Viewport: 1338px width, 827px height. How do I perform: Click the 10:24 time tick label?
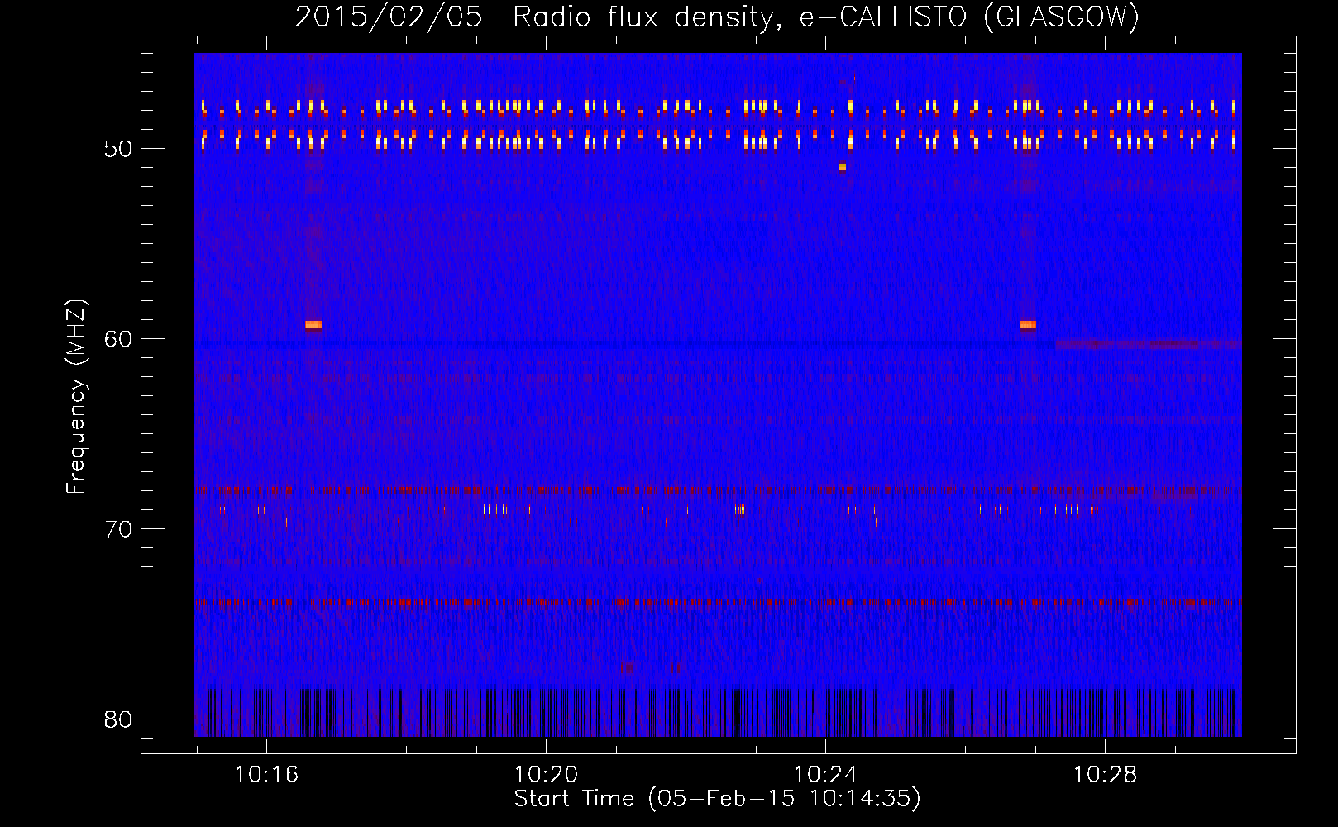pyautogui.click(x=825, y=774)
